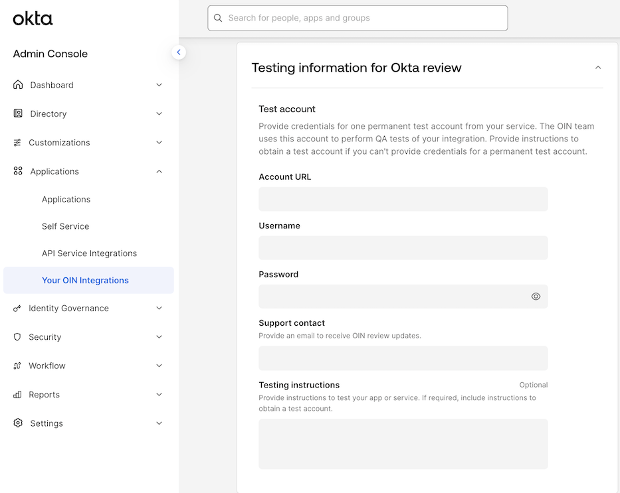This screenshot has height=493, width=620.
Task: Expand the Workflow menu chevron
Action: (159, 366)
